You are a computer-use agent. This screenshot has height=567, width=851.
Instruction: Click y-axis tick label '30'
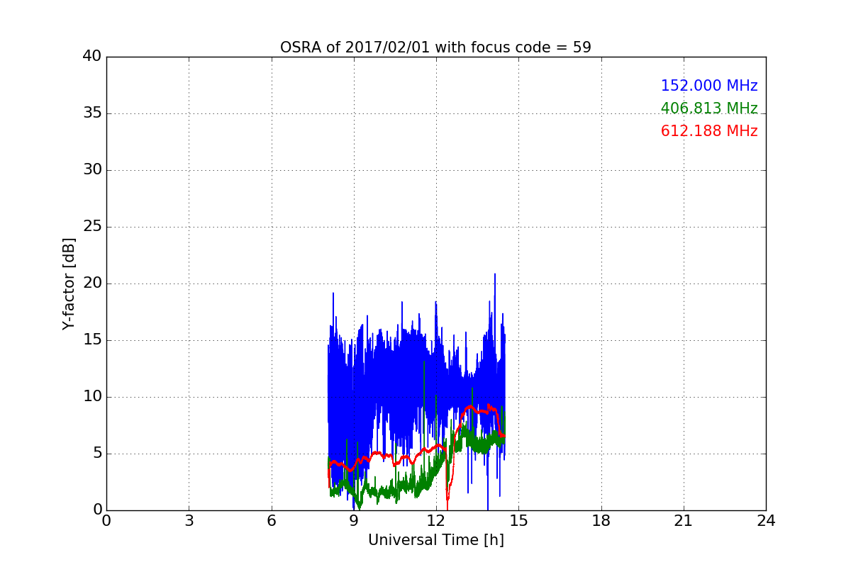pos(92,170)
